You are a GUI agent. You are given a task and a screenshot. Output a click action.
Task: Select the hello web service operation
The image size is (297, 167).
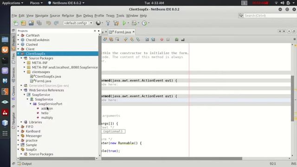click(x=45, y=113)
